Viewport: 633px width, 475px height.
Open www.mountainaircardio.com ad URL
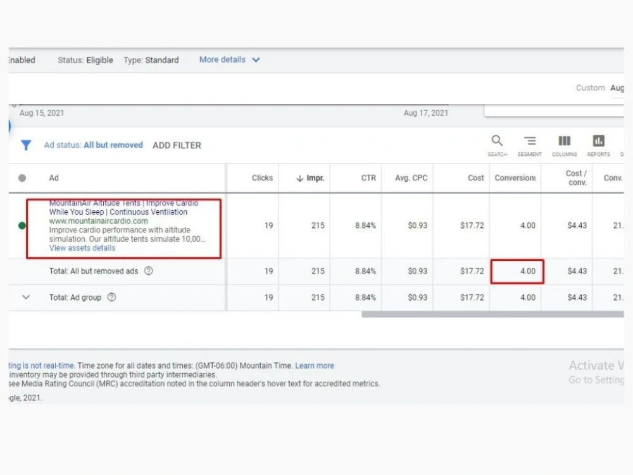coord(99,221)
